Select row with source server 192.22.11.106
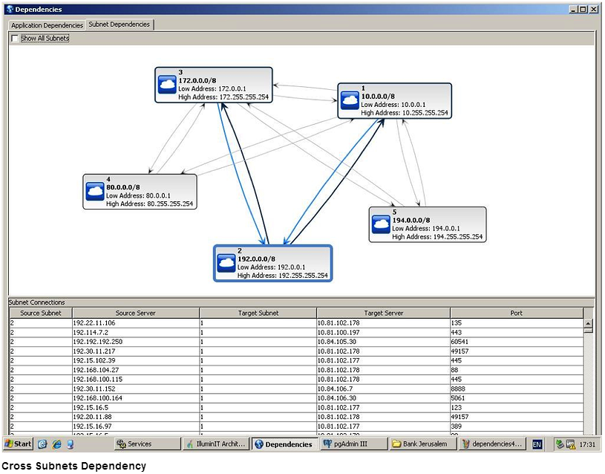Image resolution: width=605 pixels, height=474 pixels. tap(135, 323)
